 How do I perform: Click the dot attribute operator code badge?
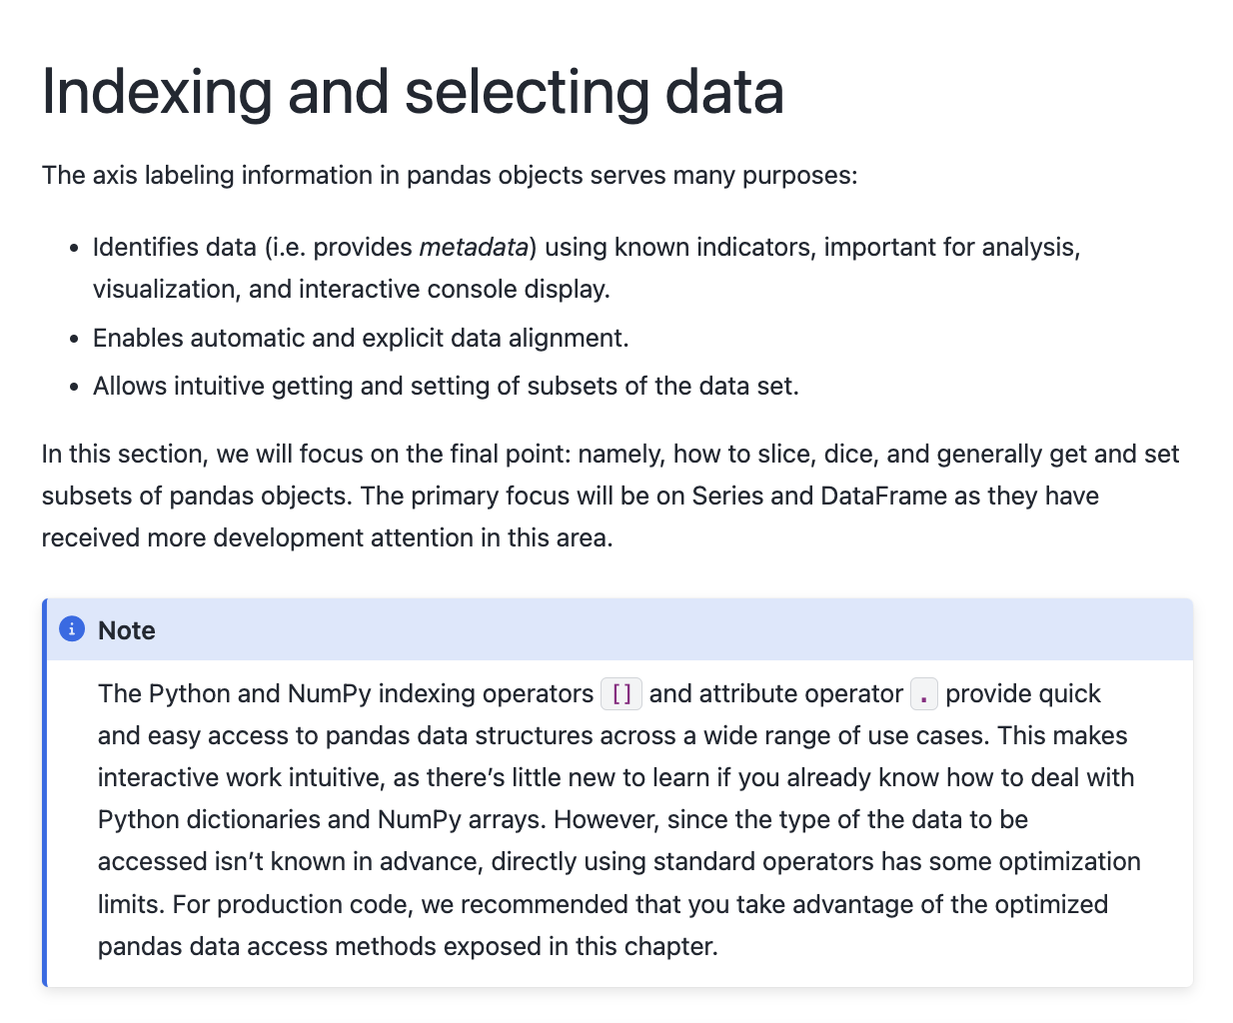[x=924, y=693]
